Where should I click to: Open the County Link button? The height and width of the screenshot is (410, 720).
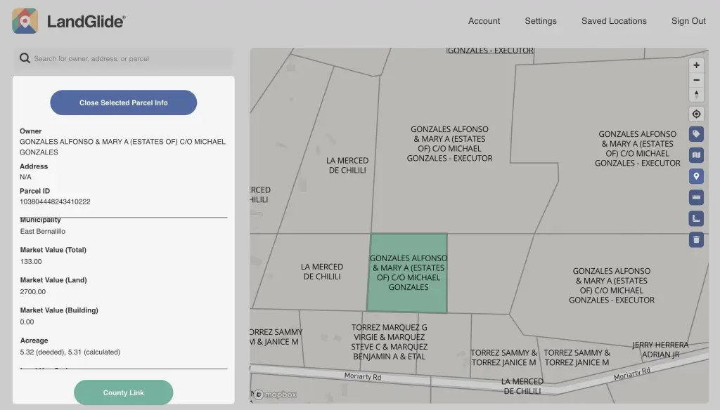point(123,392)
